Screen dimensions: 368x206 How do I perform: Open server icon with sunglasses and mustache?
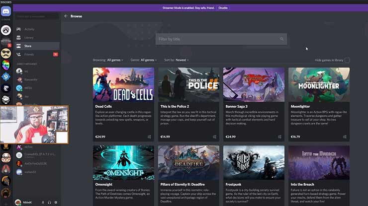point(6,53)
